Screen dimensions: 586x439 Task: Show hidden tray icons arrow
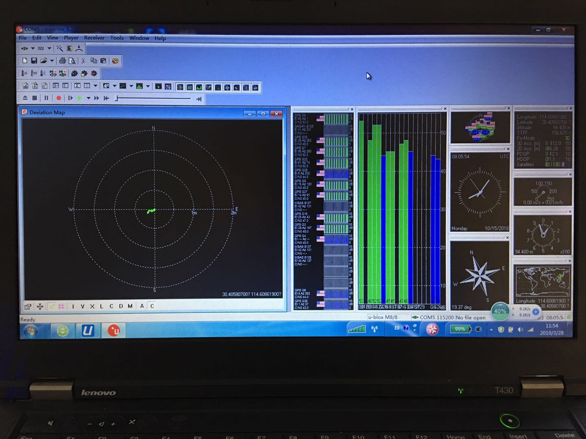coord(491,330)
